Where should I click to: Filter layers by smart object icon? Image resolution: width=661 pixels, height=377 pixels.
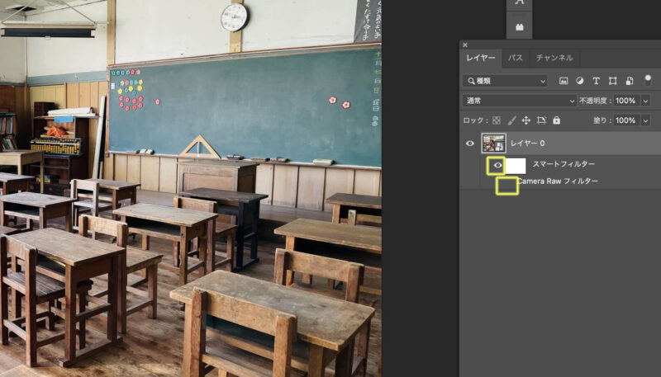[x=630, y=81]
